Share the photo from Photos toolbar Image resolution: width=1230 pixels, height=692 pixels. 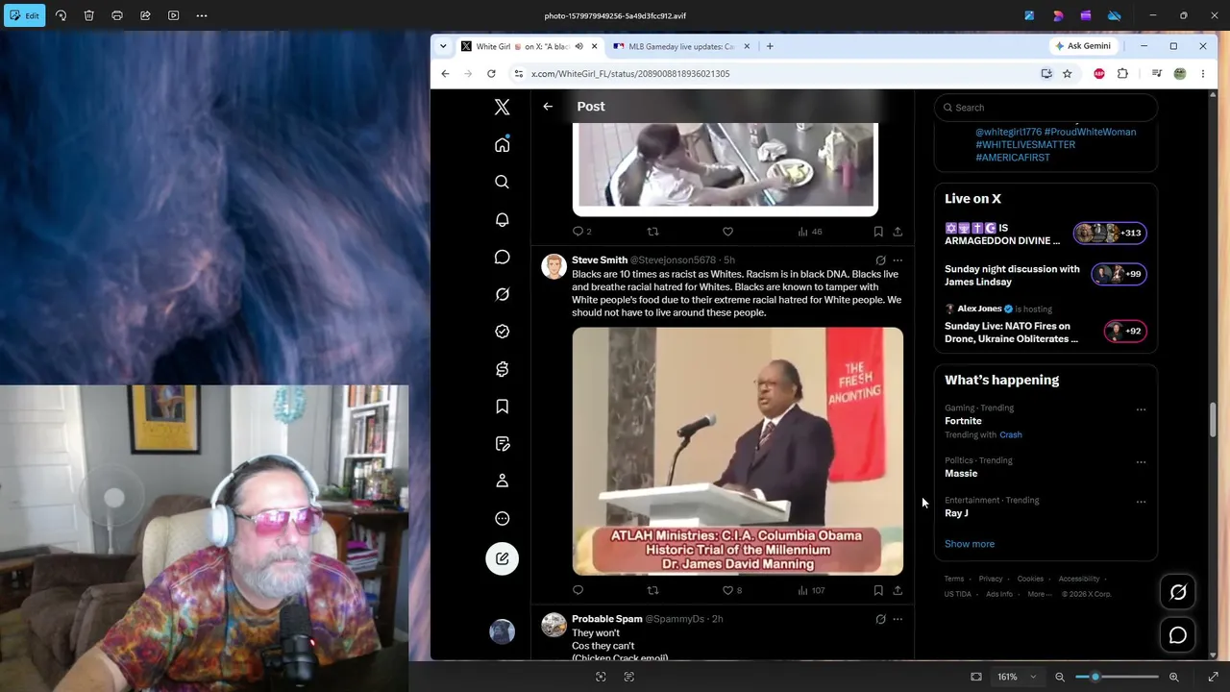(x=145, y=15)
